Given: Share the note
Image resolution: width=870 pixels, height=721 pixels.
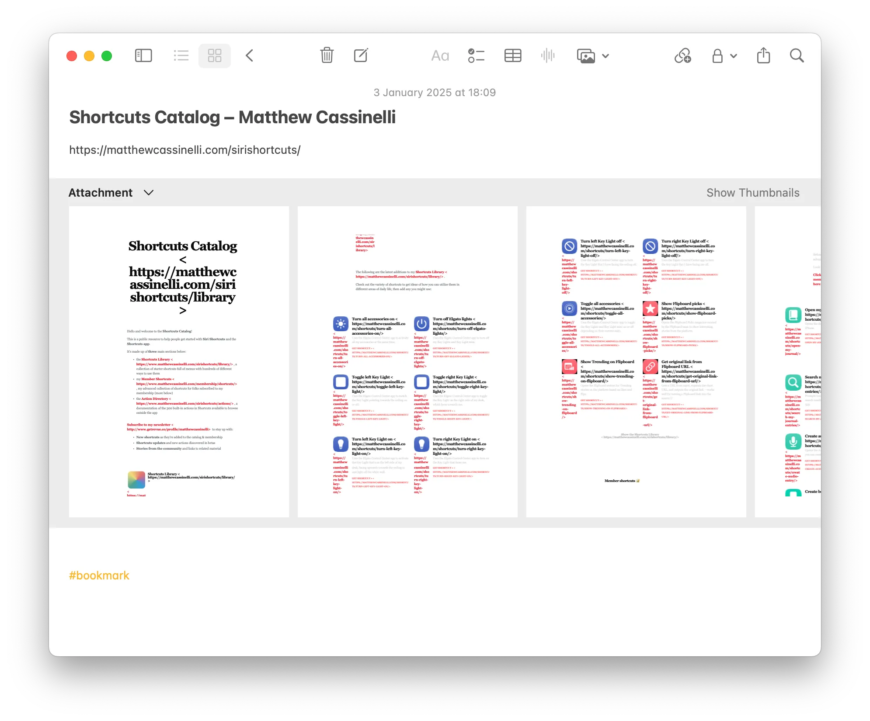Looking at the screenshot, I should (x=763, y=56).
